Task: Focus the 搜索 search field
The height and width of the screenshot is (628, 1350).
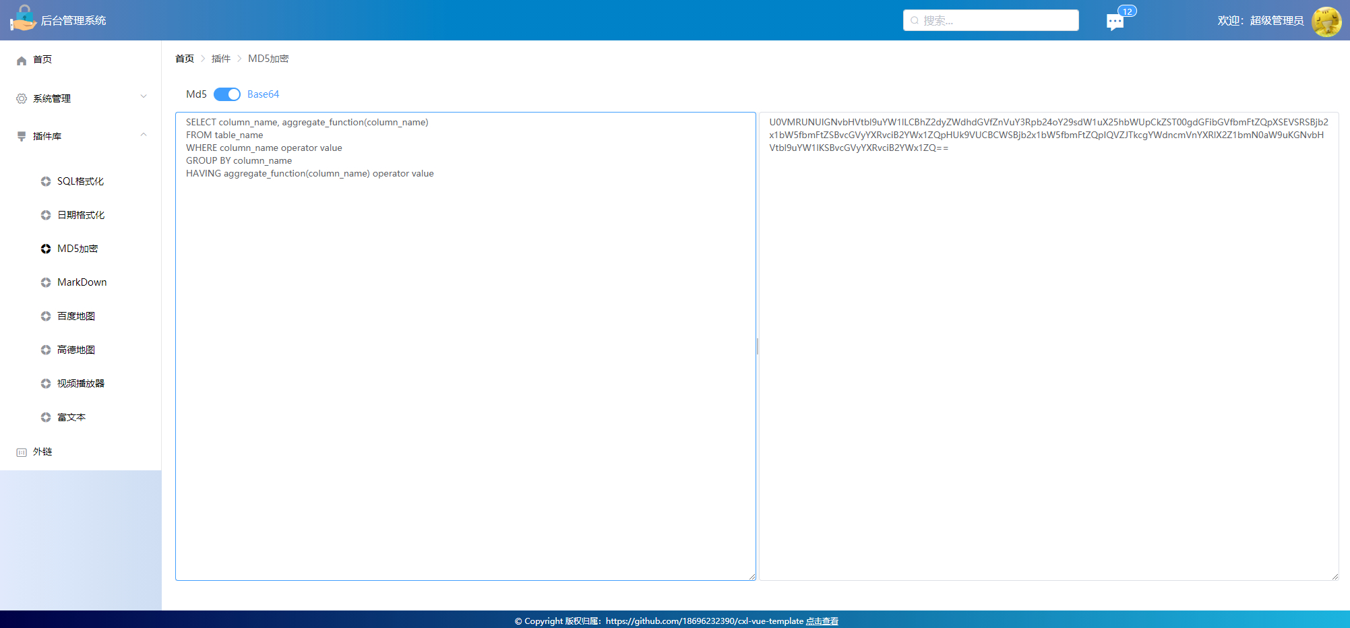Action: point(991,20)
